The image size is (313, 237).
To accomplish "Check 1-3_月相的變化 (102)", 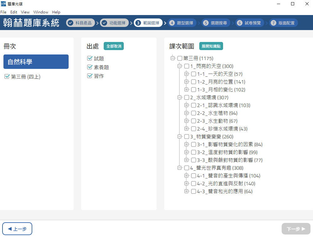I will [193, 90].
